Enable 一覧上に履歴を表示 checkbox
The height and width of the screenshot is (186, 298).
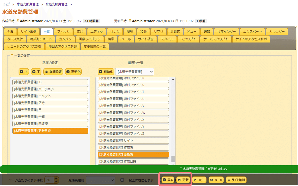pyautogui.click(x=122, y=179)
